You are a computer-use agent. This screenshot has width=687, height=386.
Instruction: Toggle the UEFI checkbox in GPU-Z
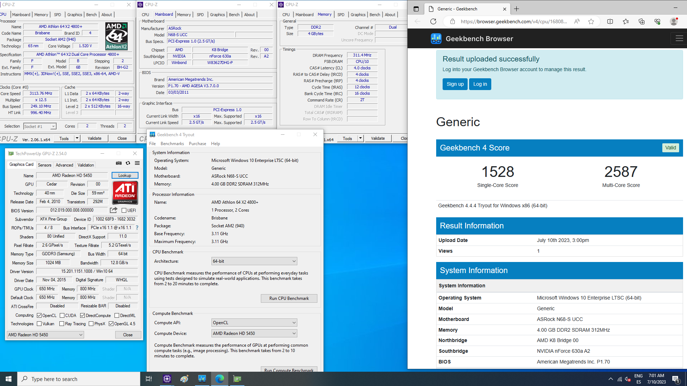124,211
